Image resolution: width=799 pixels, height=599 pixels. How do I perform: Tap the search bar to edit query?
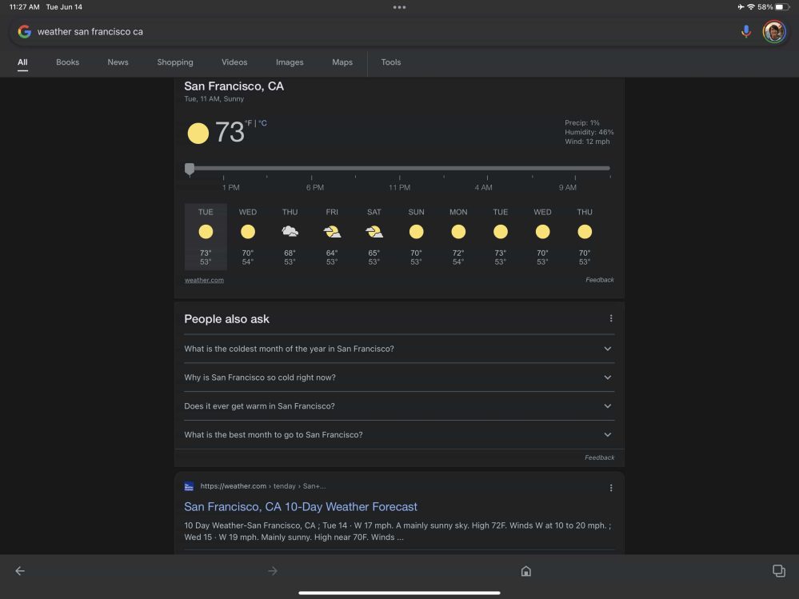pos(320,31)
